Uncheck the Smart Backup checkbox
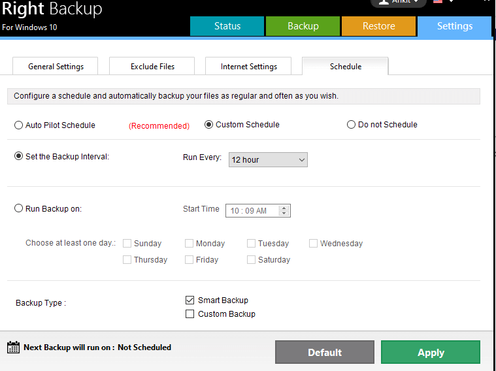 pyautogui.click(x=190, y=300)
